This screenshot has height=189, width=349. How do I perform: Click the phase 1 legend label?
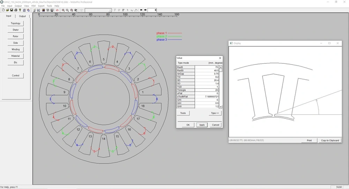pyautogui.click(x=161, y=33)
